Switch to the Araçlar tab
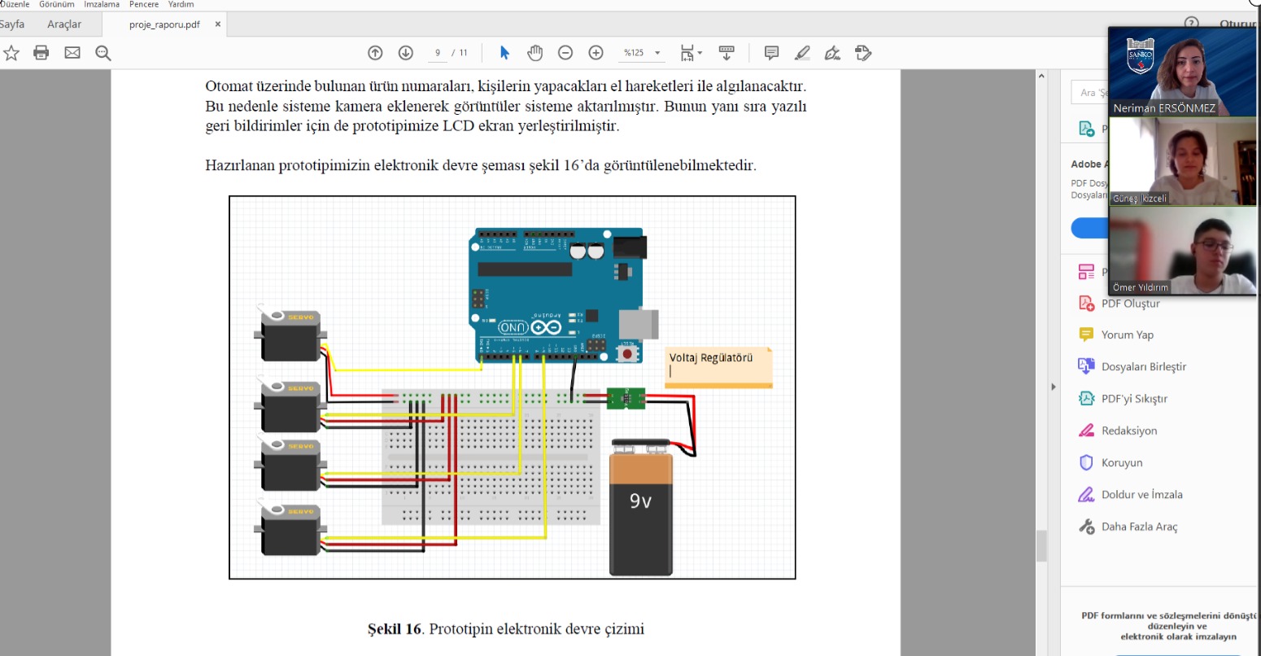The image size is (1261, 656). click(64, 24)
